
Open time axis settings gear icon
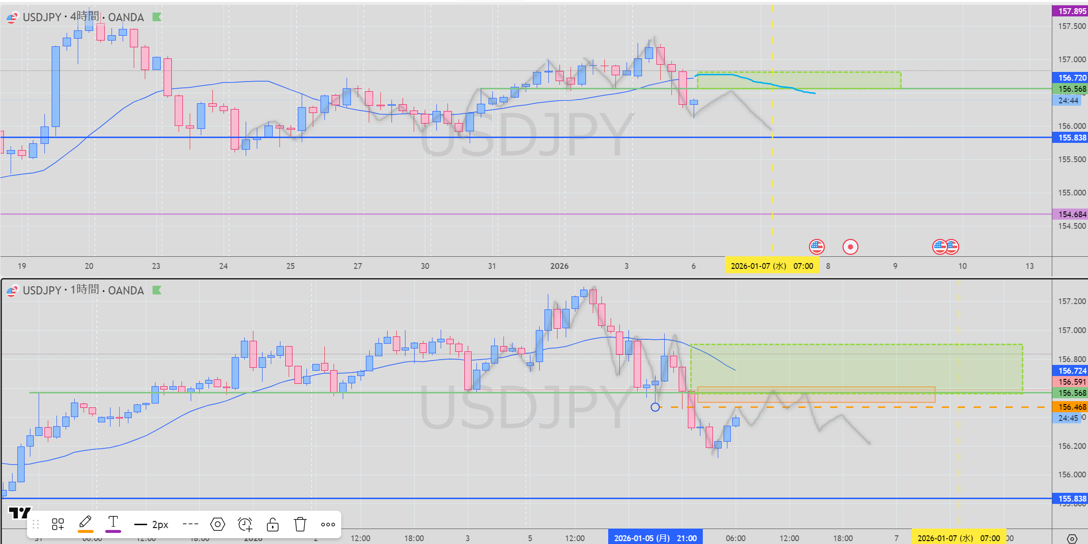click(x=1072, y=538)
